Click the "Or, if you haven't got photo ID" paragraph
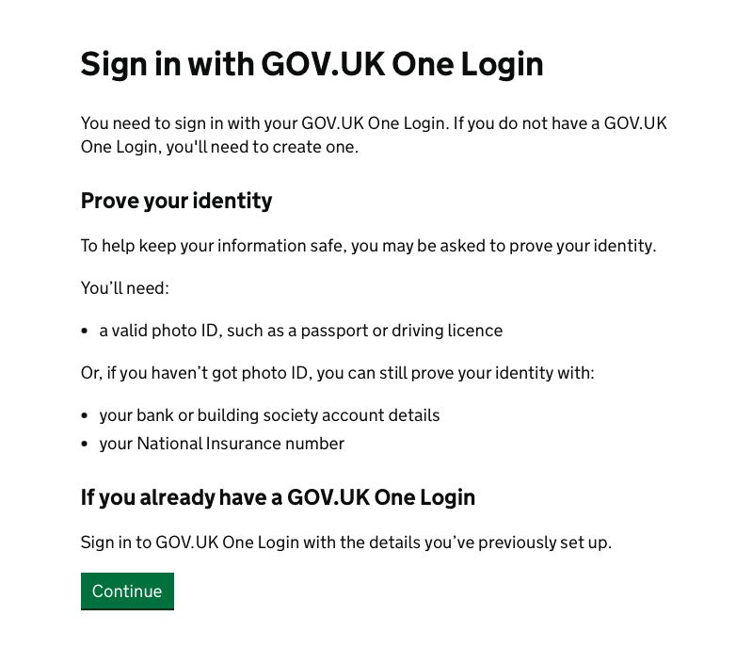 click(337, 373)
